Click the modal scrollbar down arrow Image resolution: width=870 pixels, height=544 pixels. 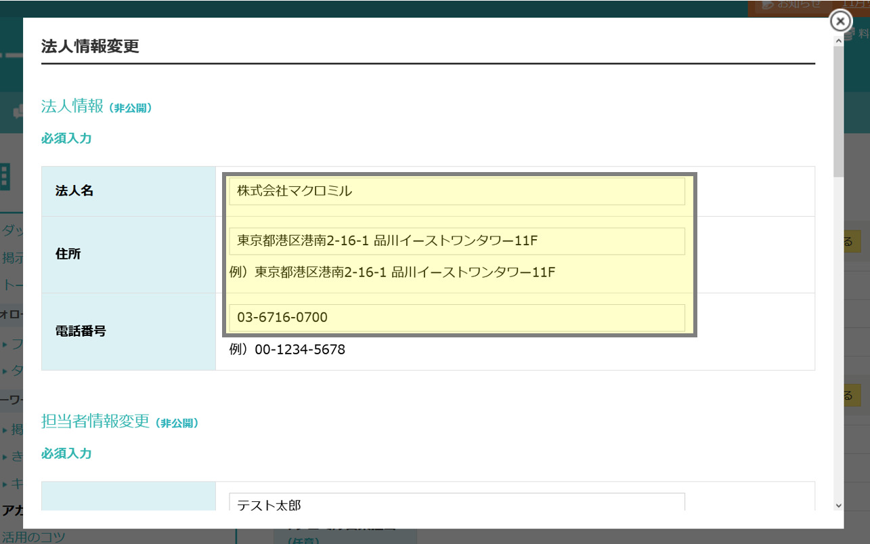coord(839,505)
